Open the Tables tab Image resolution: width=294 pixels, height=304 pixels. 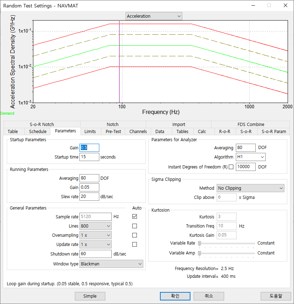182,131
